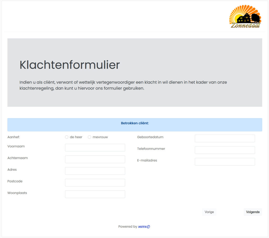Click into the E-mailadres field
The image size is (269, 238).
[225, 162]
